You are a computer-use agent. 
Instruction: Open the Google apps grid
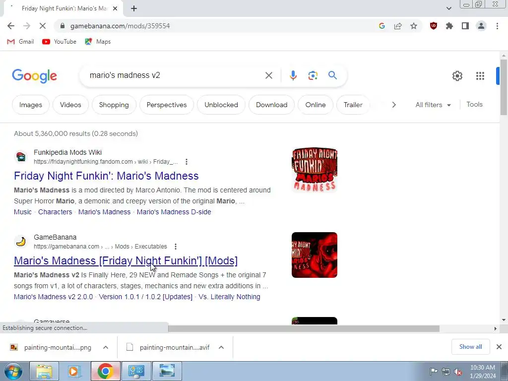pos(480,76)
